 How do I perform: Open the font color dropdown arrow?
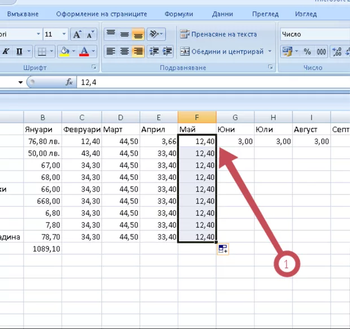coord(93,51)
